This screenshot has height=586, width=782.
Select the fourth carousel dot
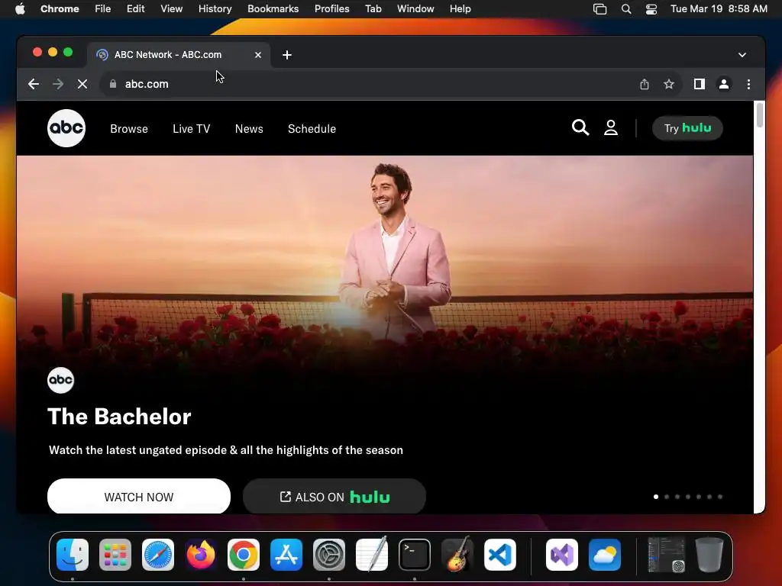688,496
